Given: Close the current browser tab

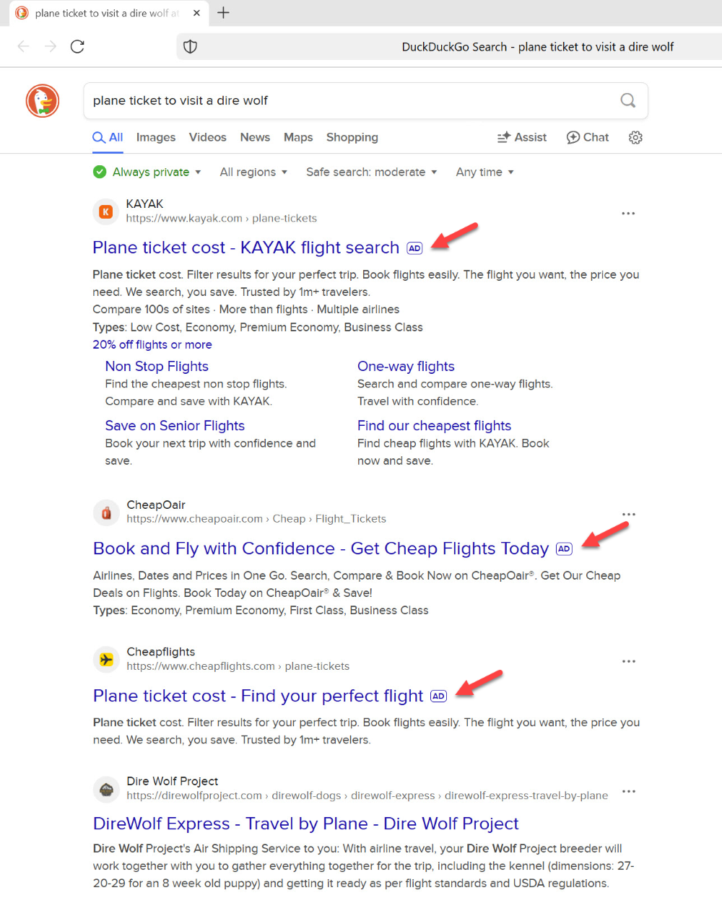Looking at the screenshot, I should (x=196, y=13).
